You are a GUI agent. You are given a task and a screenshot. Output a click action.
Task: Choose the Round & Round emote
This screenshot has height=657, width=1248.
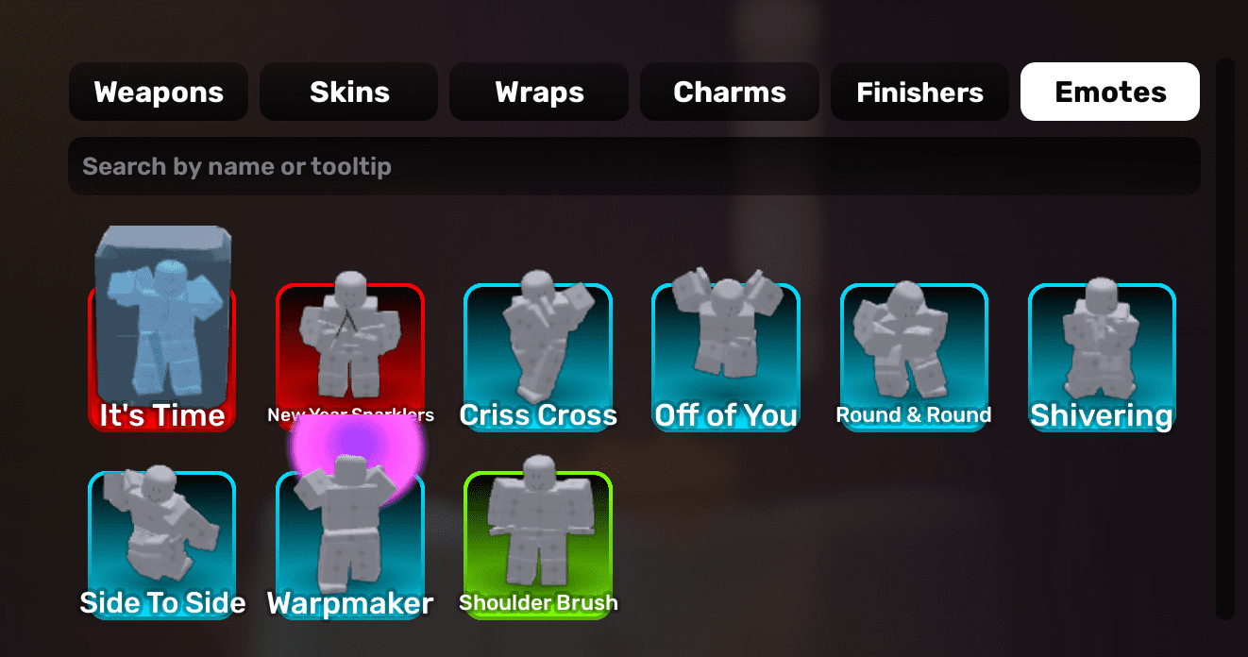point(914,357)
